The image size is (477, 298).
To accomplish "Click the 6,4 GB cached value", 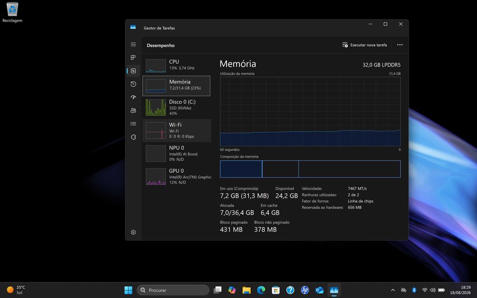I will click(x=270, y=213).
